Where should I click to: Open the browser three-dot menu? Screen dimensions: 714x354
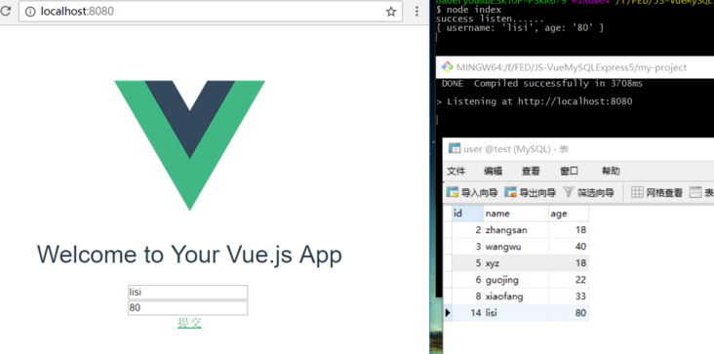pyautogui.click(x=416, y=12)
